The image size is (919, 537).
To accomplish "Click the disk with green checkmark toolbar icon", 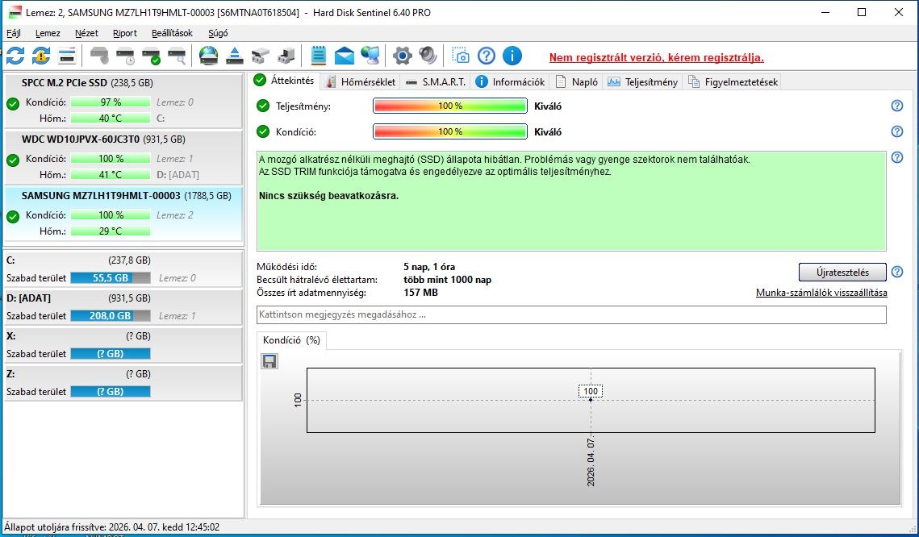I will 151,56.
